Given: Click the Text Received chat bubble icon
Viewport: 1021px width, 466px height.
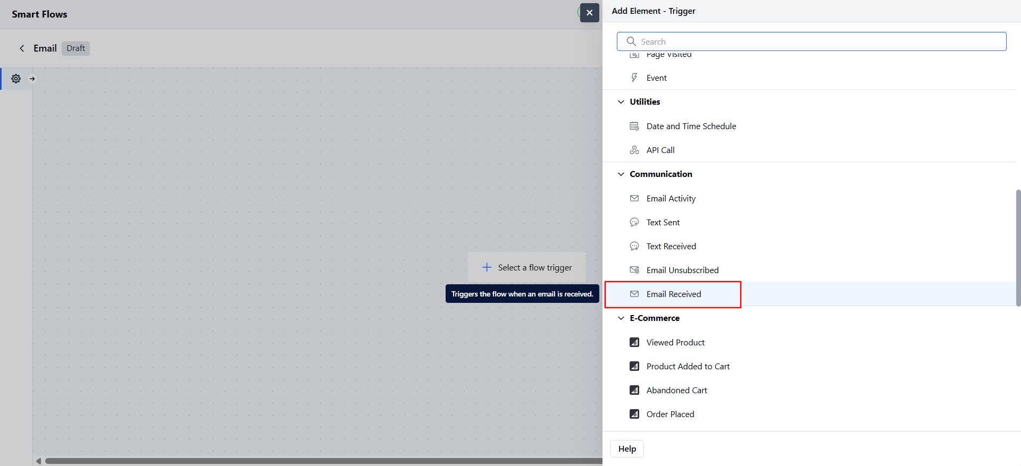Looking at the screenshot, I should click(x=634, y=246).
